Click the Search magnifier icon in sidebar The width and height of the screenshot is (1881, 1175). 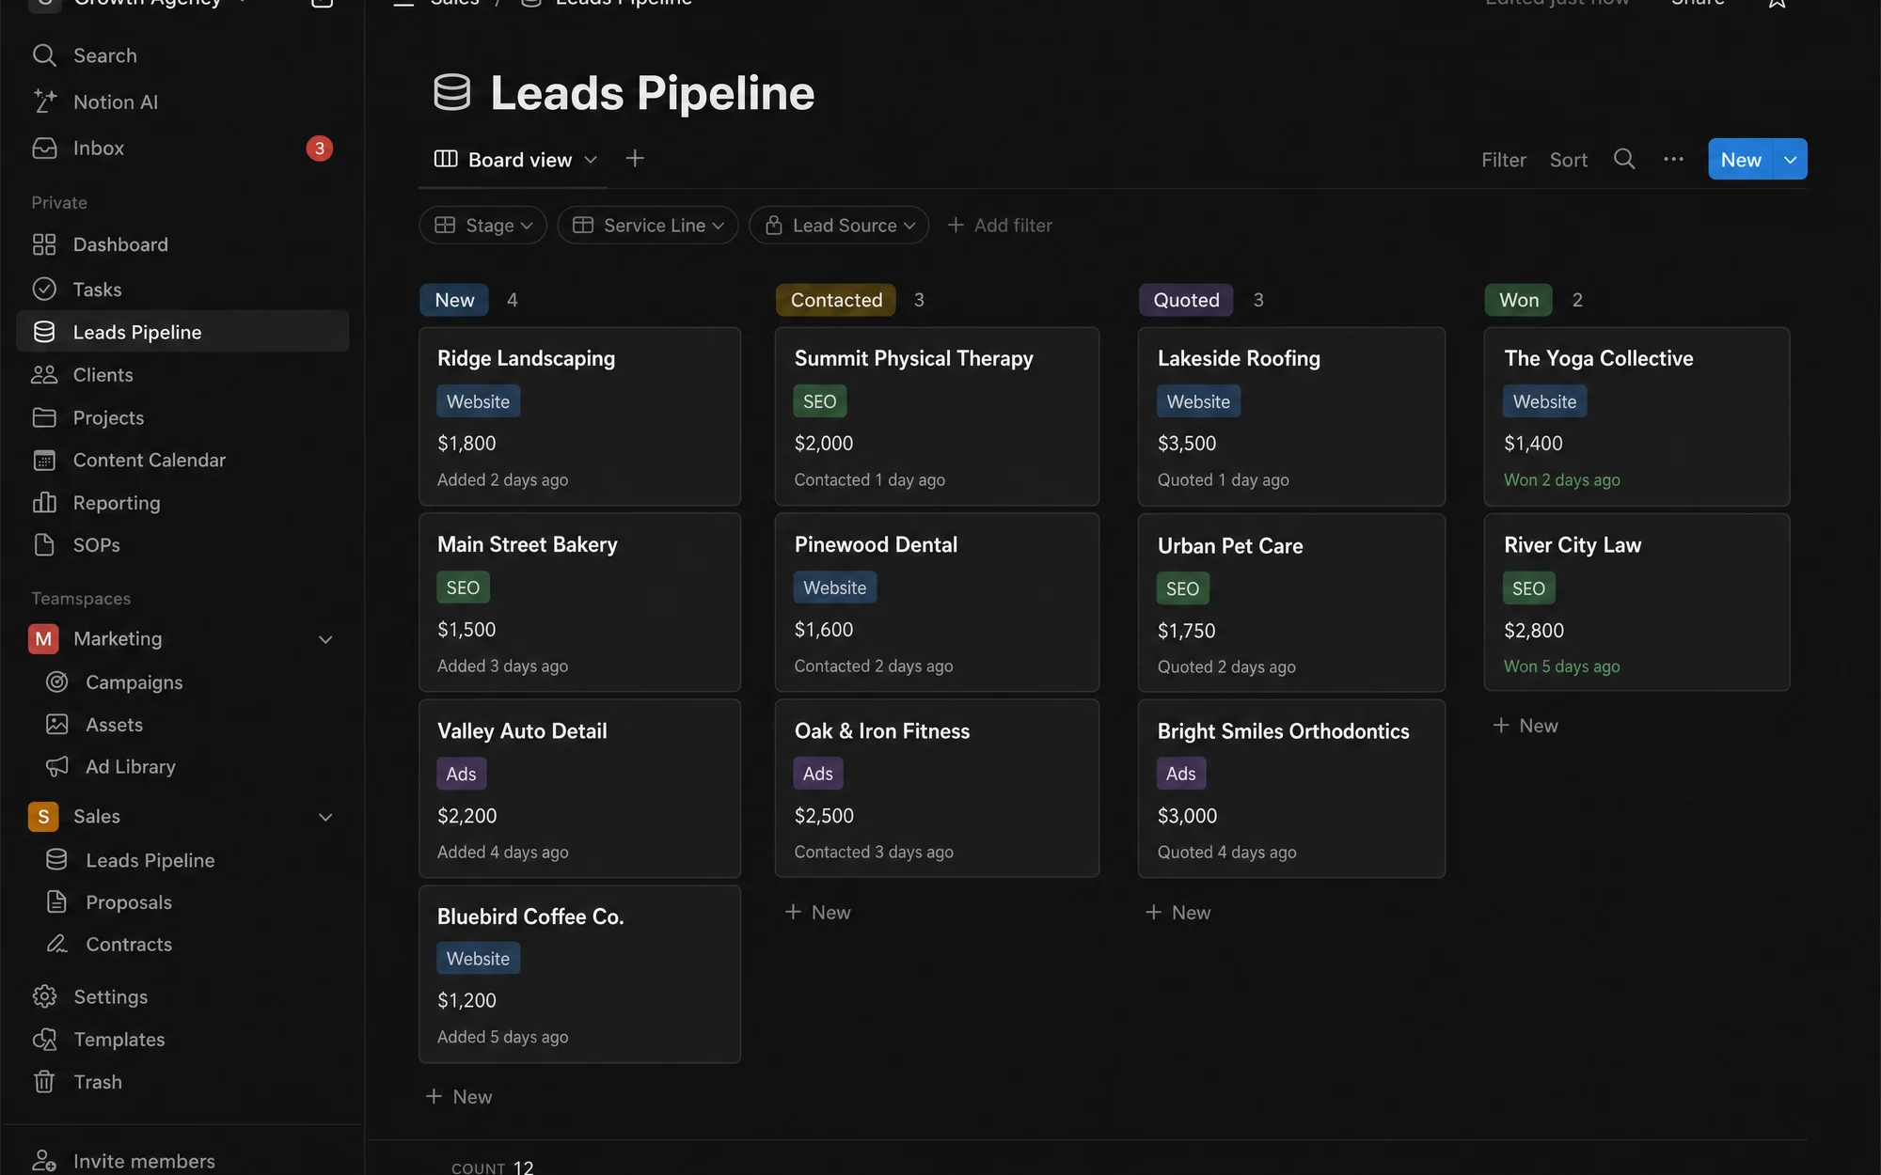44,55
